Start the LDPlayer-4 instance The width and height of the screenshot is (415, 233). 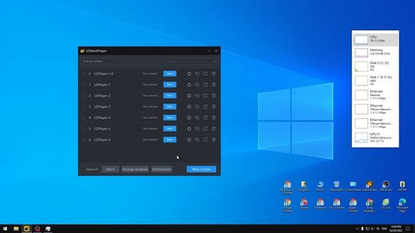[x=170, y=118]
